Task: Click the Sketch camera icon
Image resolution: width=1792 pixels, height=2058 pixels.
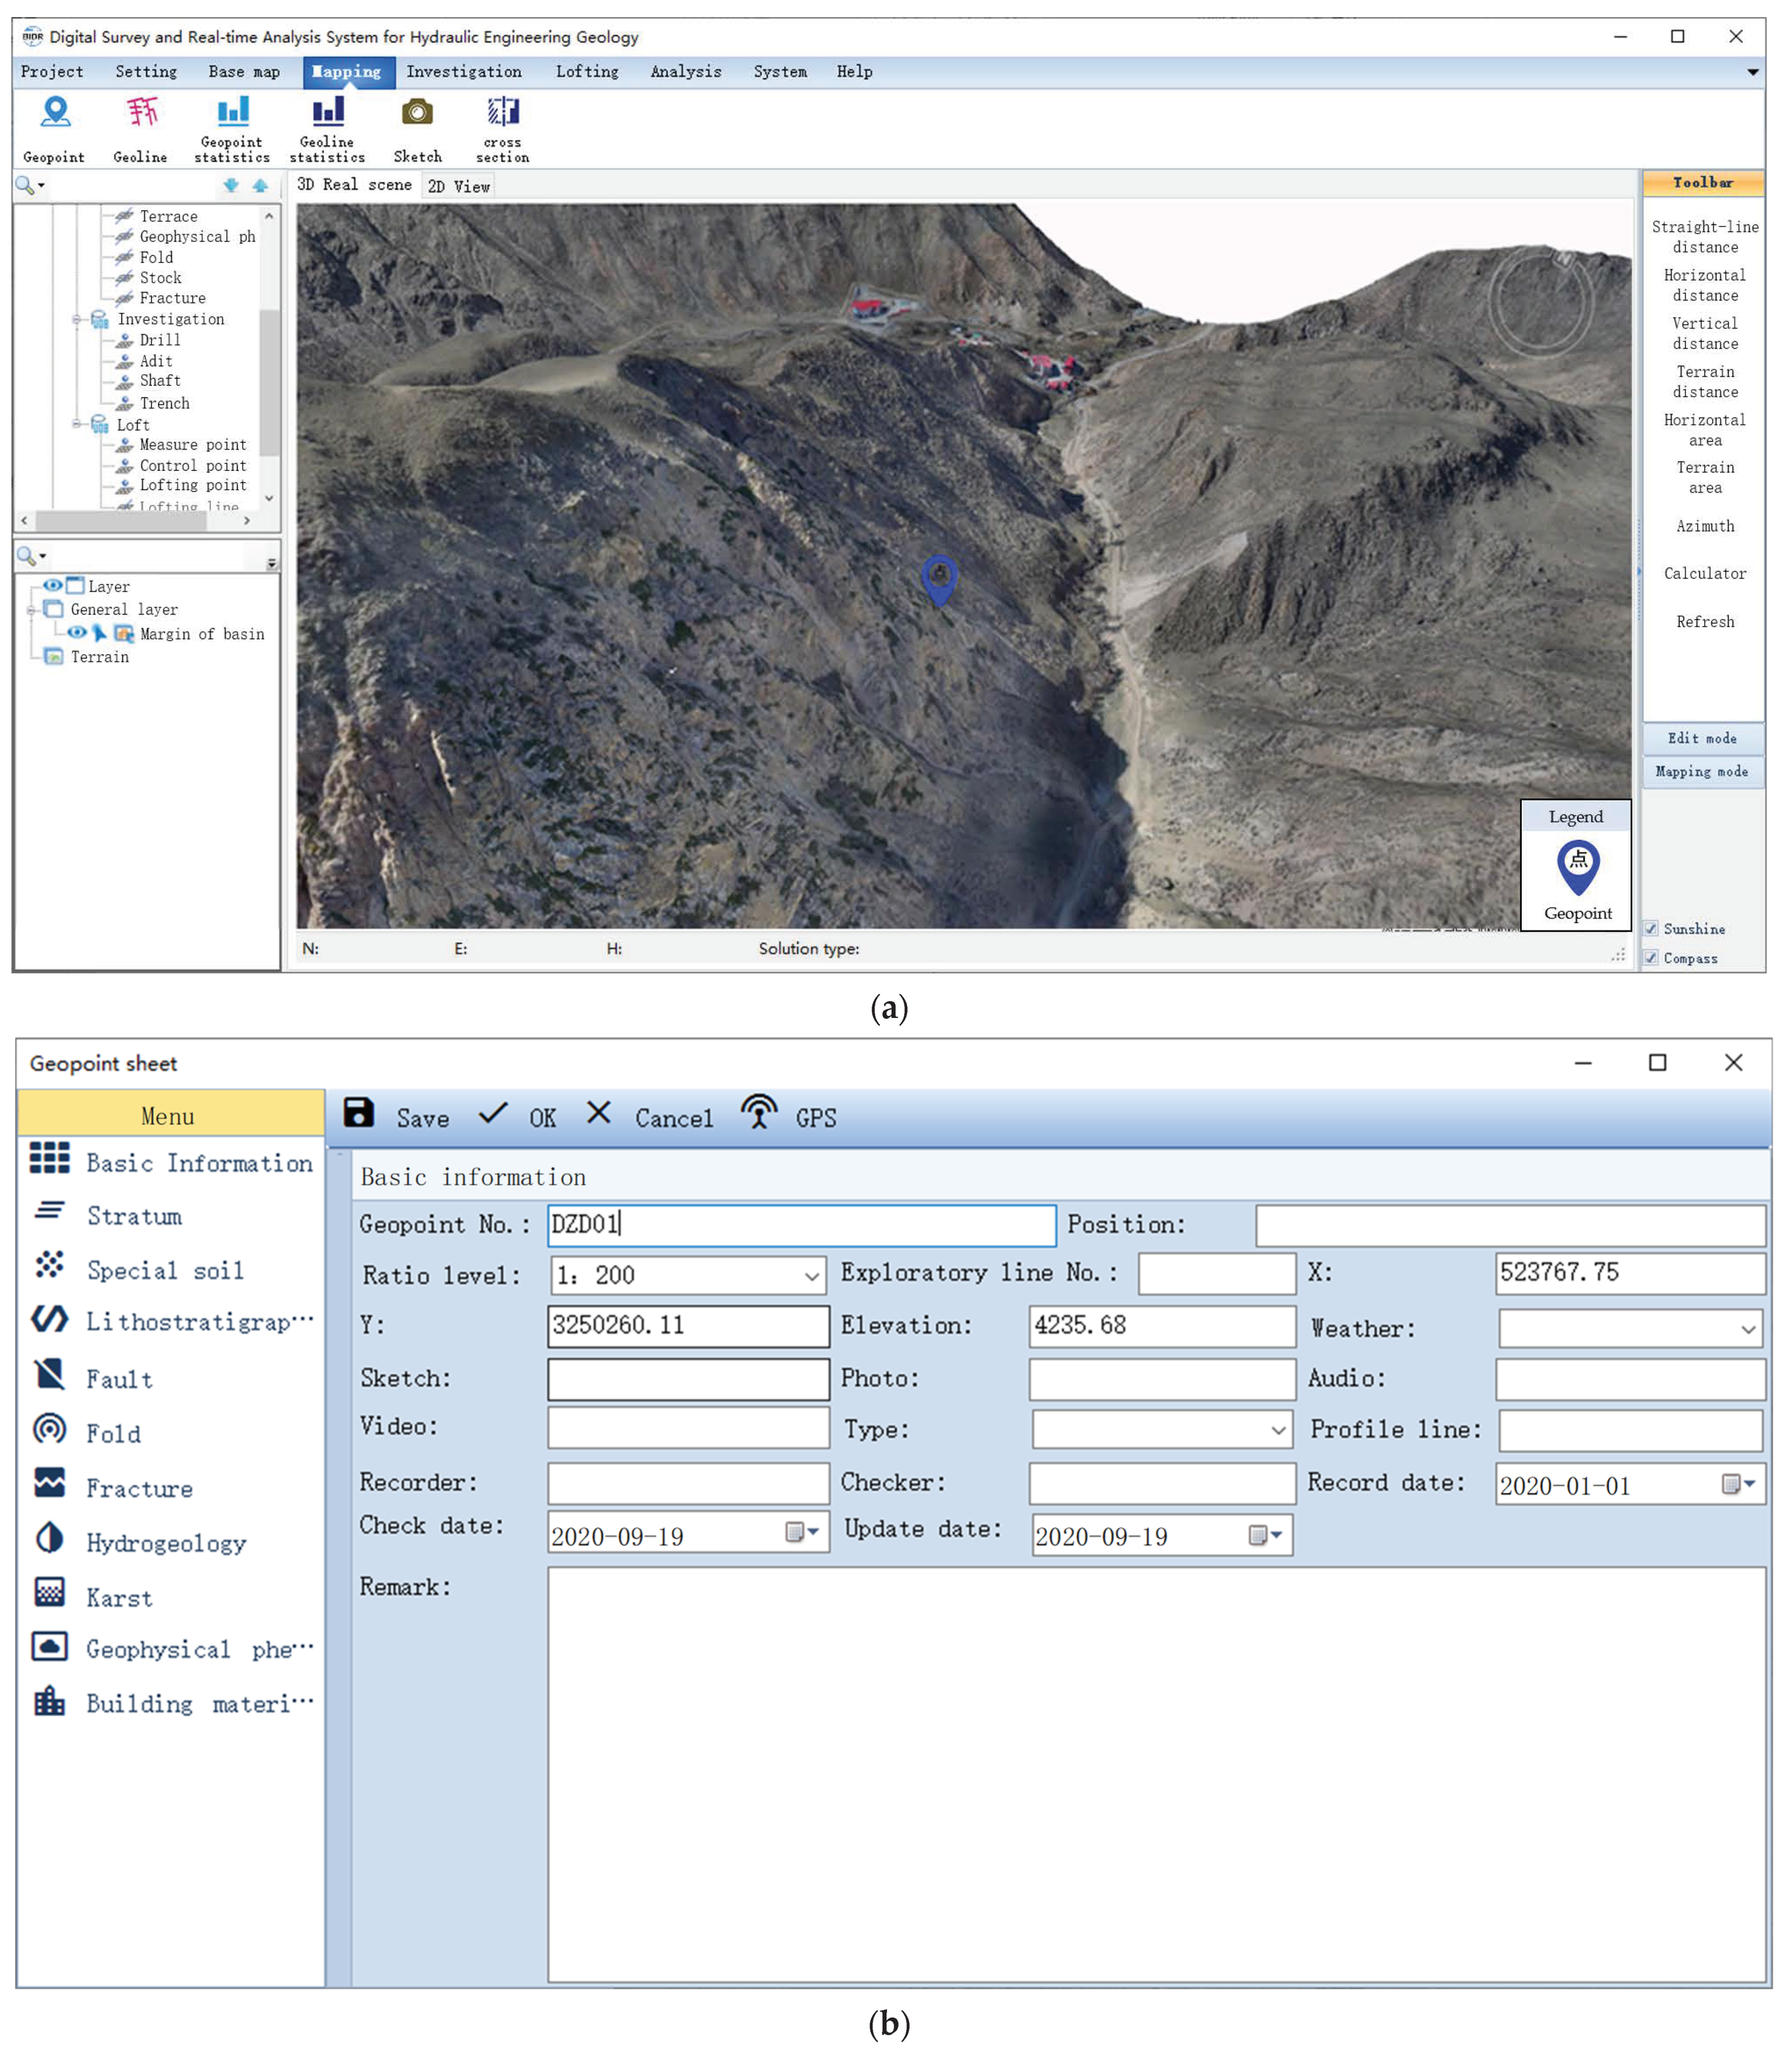Action: [x=417, y=113]
